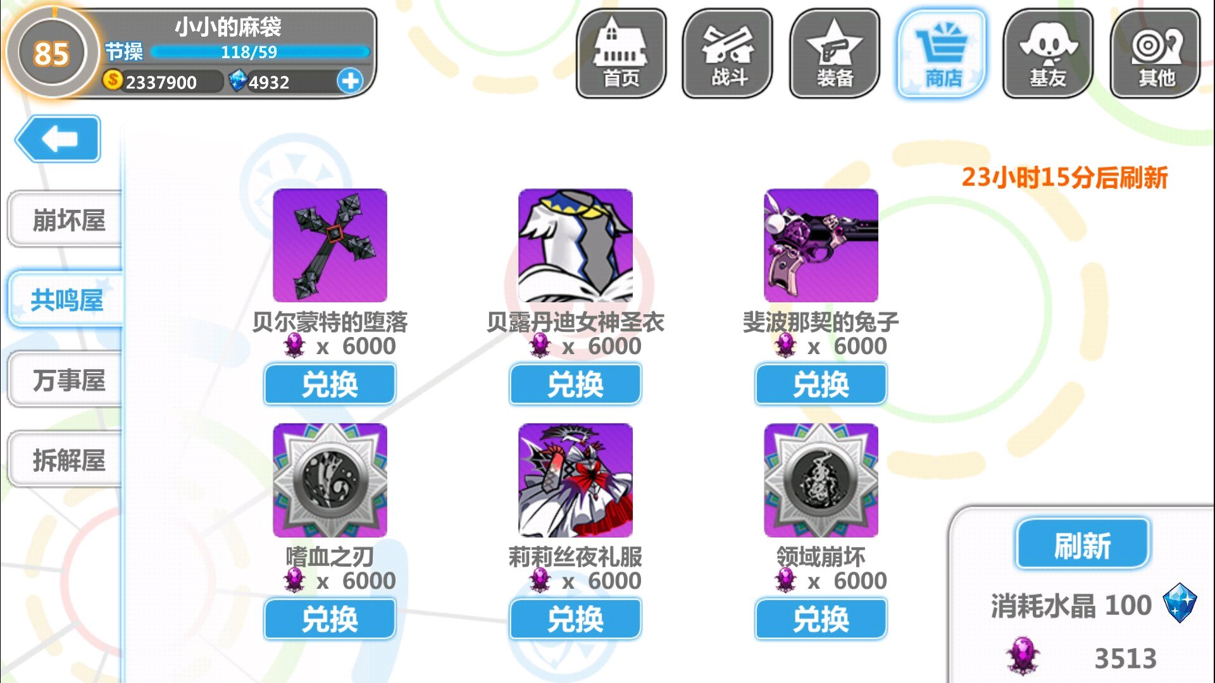Open the 其他 others icon

pyautogui.click(x=1156, y=53)
